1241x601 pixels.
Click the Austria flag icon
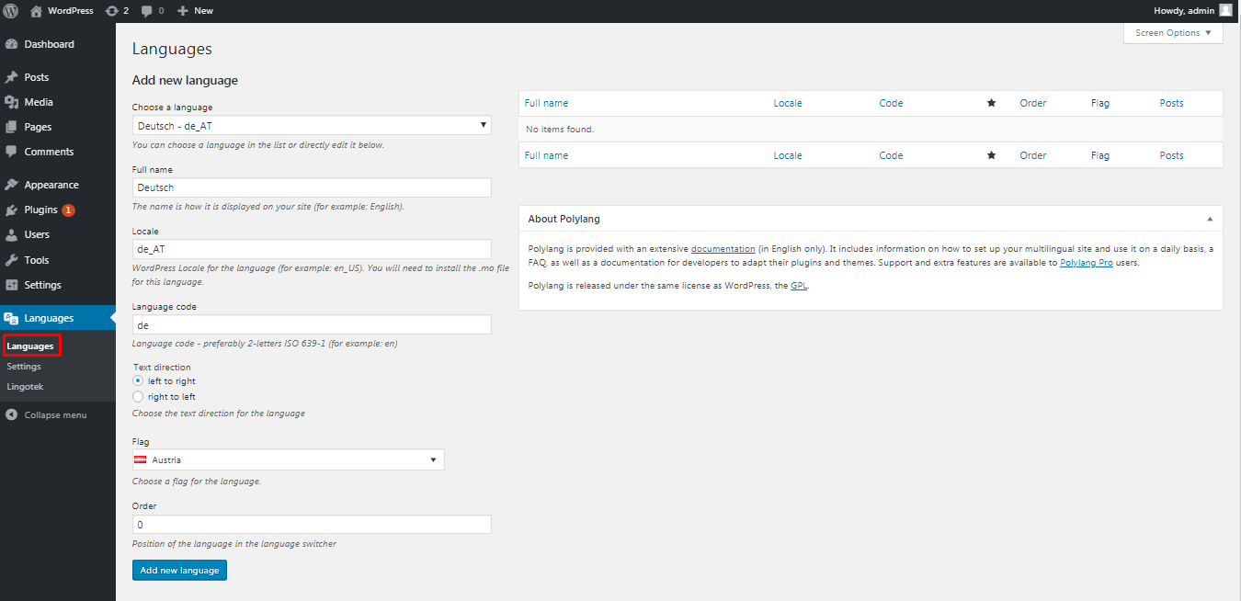click(x=142, y=459)
